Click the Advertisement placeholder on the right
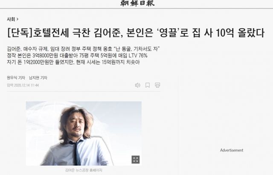The image size is (273, 175). 232,150
